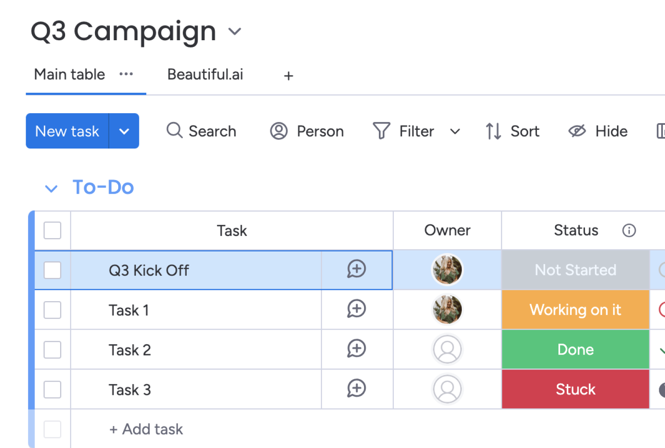
Task: Click the Search magnifier icon
Action: pyautogui.click(x=175, y=130)
